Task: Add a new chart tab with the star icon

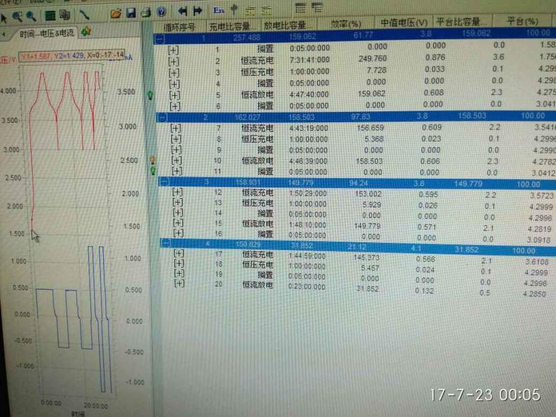Action: (86, 32)
